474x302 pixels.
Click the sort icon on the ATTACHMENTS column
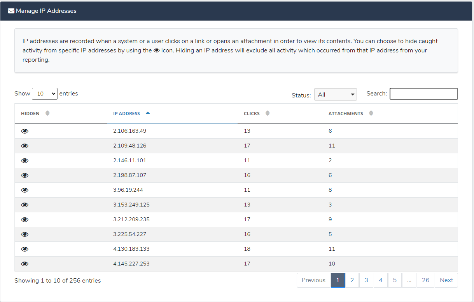(371, 113)
